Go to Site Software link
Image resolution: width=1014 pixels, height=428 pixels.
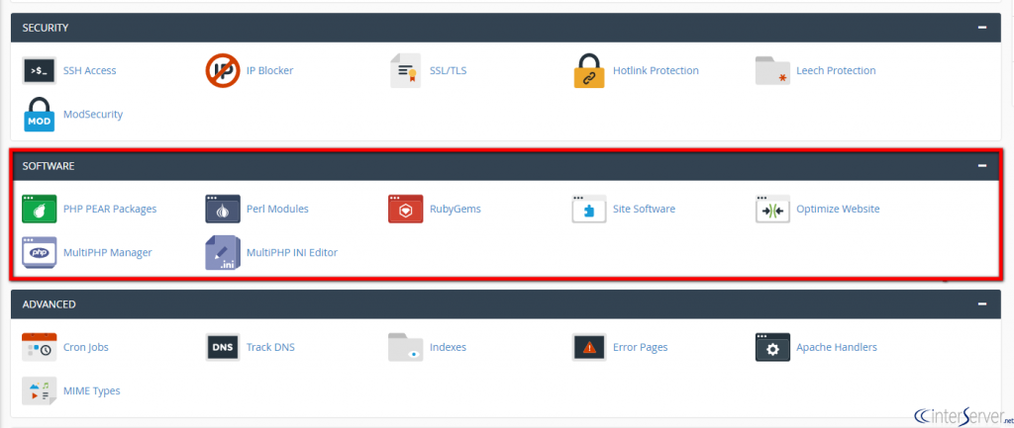[x=644, y=210]
